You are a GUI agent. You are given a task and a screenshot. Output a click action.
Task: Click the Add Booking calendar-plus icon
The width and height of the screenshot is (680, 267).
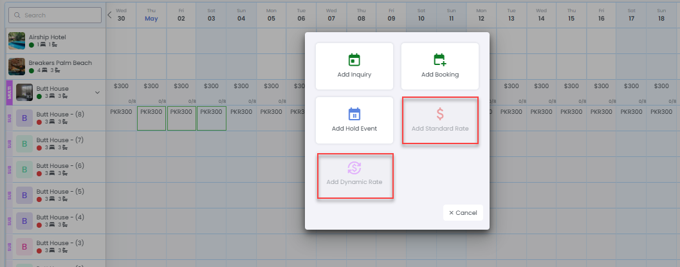(x=440, y=60)
